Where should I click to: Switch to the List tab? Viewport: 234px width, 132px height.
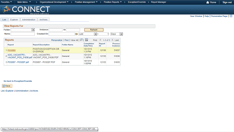[x=4, y=19]
